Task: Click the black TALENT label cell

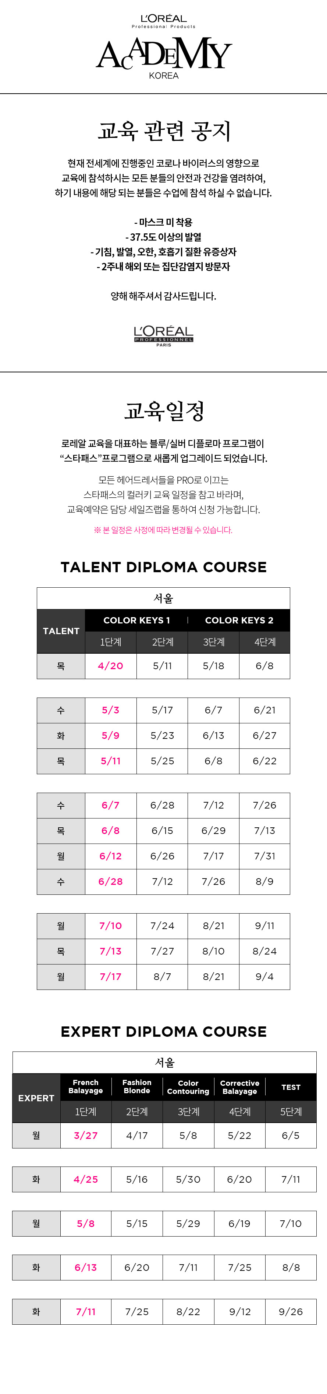Action: pos(61,631)
